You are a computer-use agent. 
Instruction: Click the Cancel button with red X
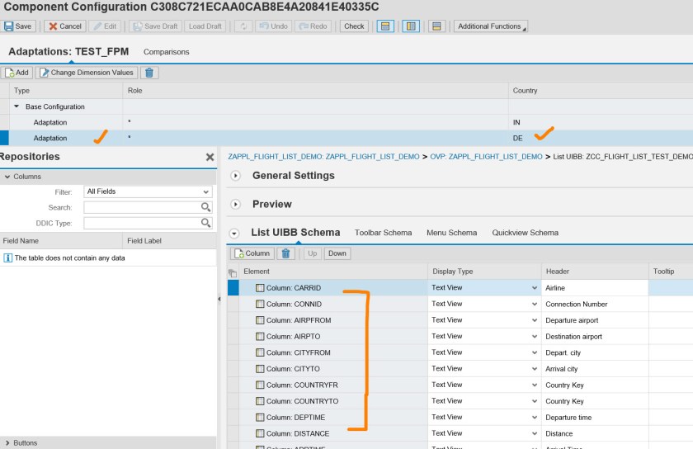point(64,26)
